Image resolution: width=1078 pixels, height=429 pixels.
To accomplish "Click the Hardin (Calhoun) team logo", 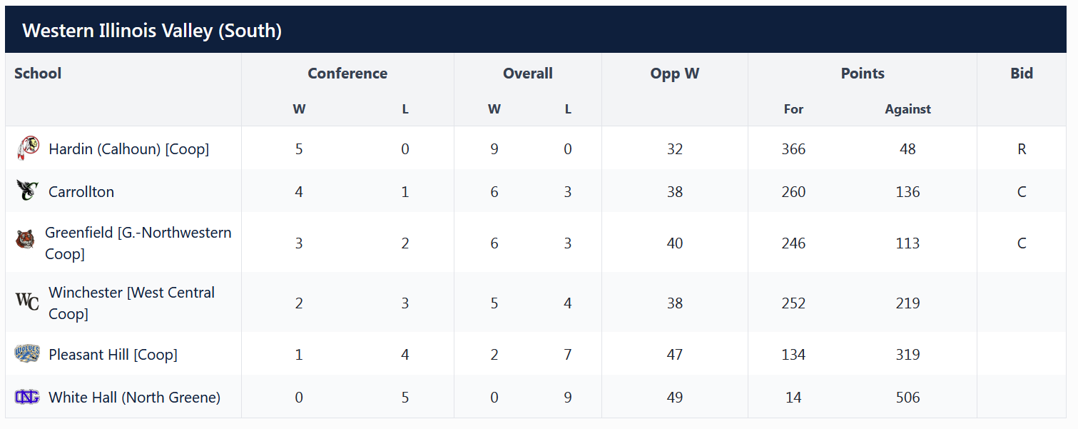I will 28,148.
